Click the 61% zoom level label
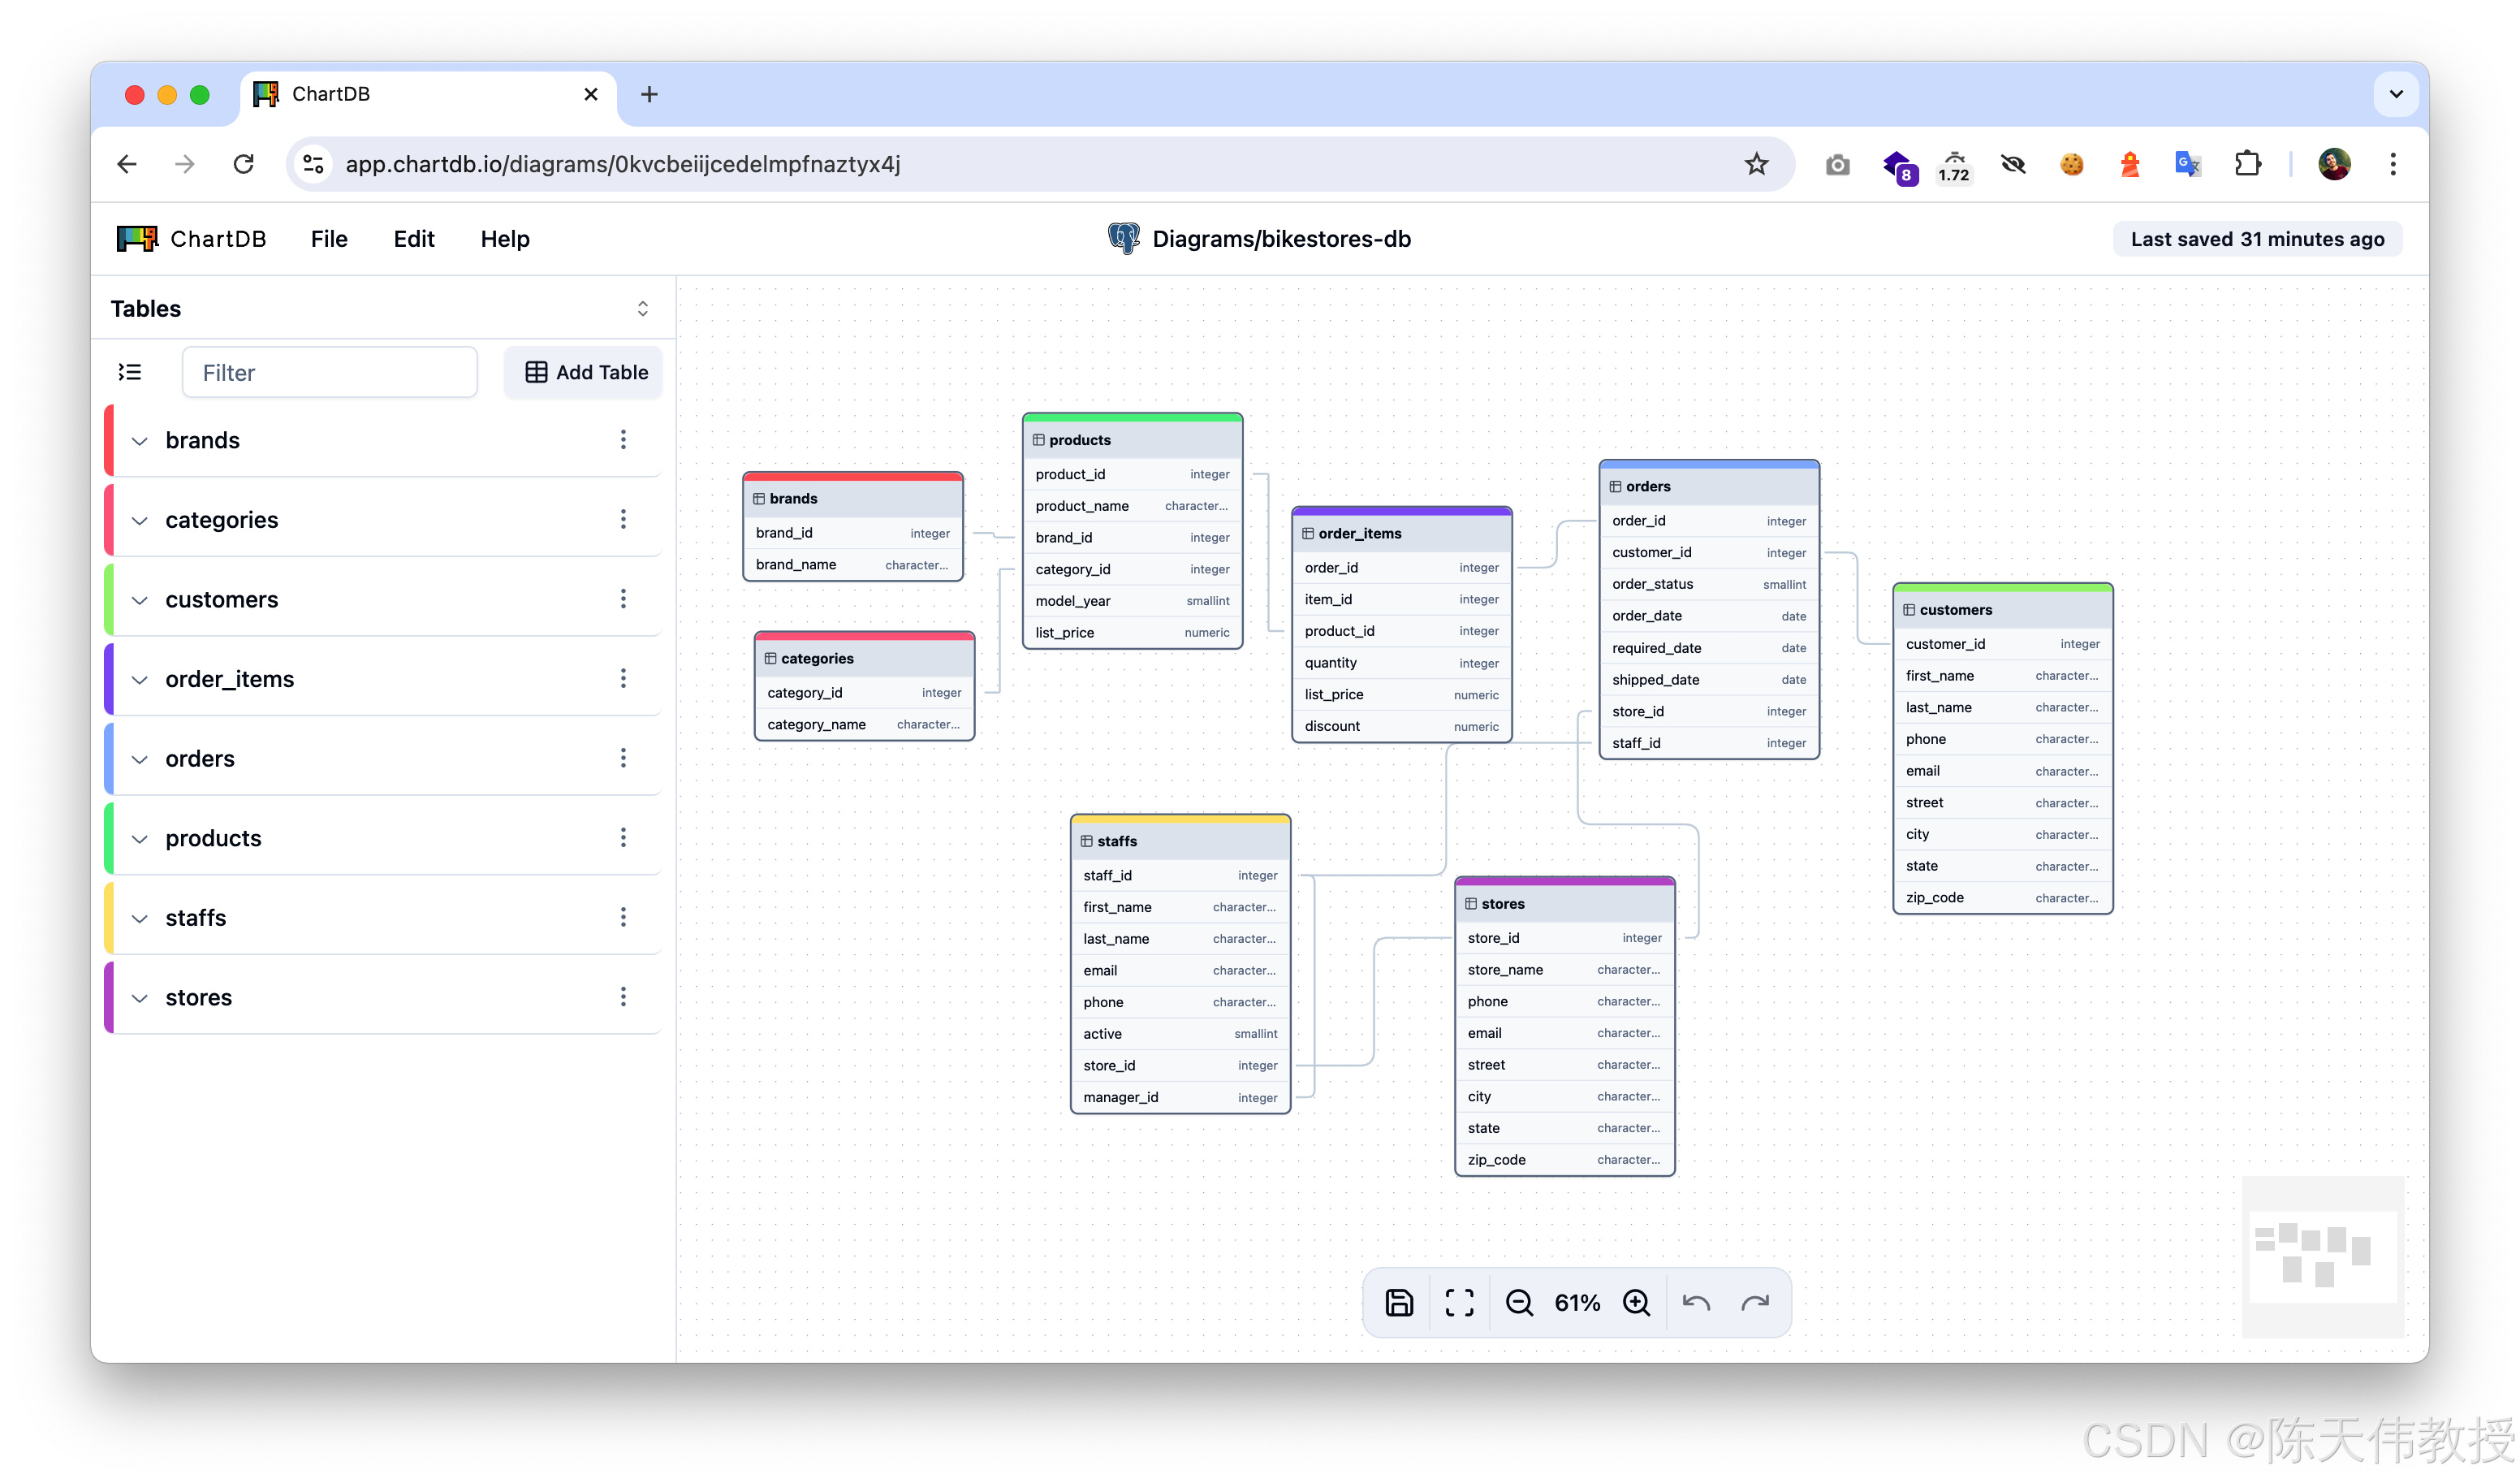The width and height of the screenshot is (2520, 1483). tap(1577, 1302)
